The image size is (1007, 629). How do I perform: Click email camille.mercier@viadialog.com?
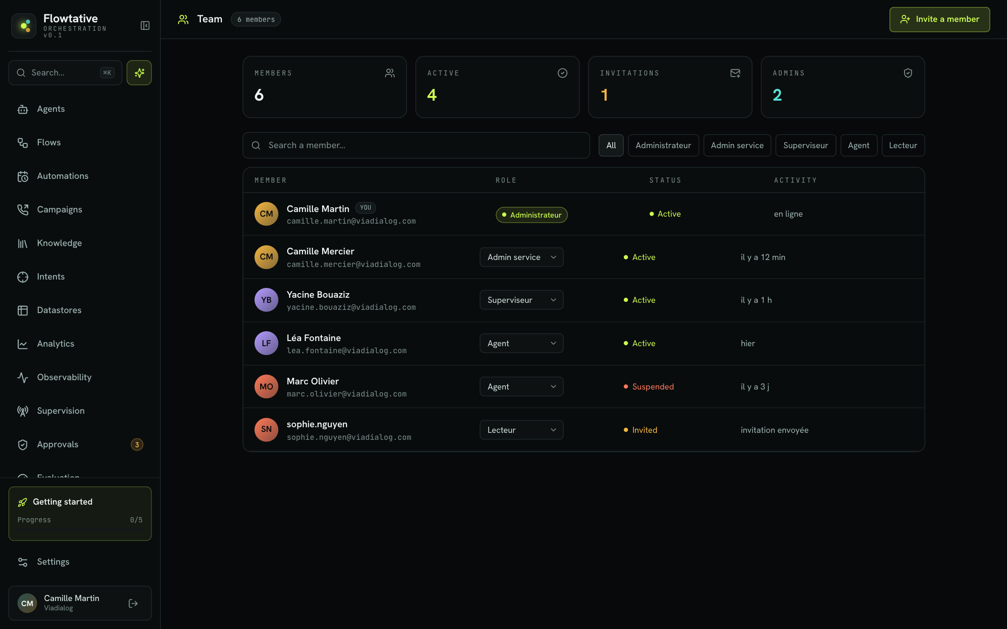353,265
